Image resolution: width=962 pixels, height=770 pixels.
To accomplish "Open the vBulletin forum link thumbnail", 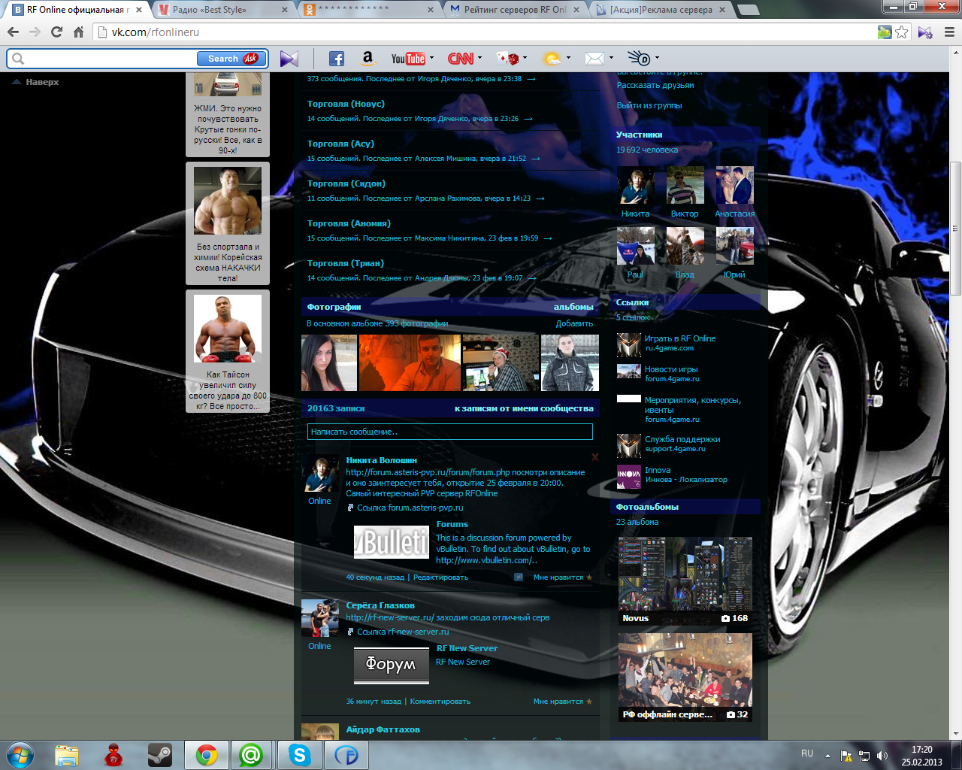I will point(391,541).
